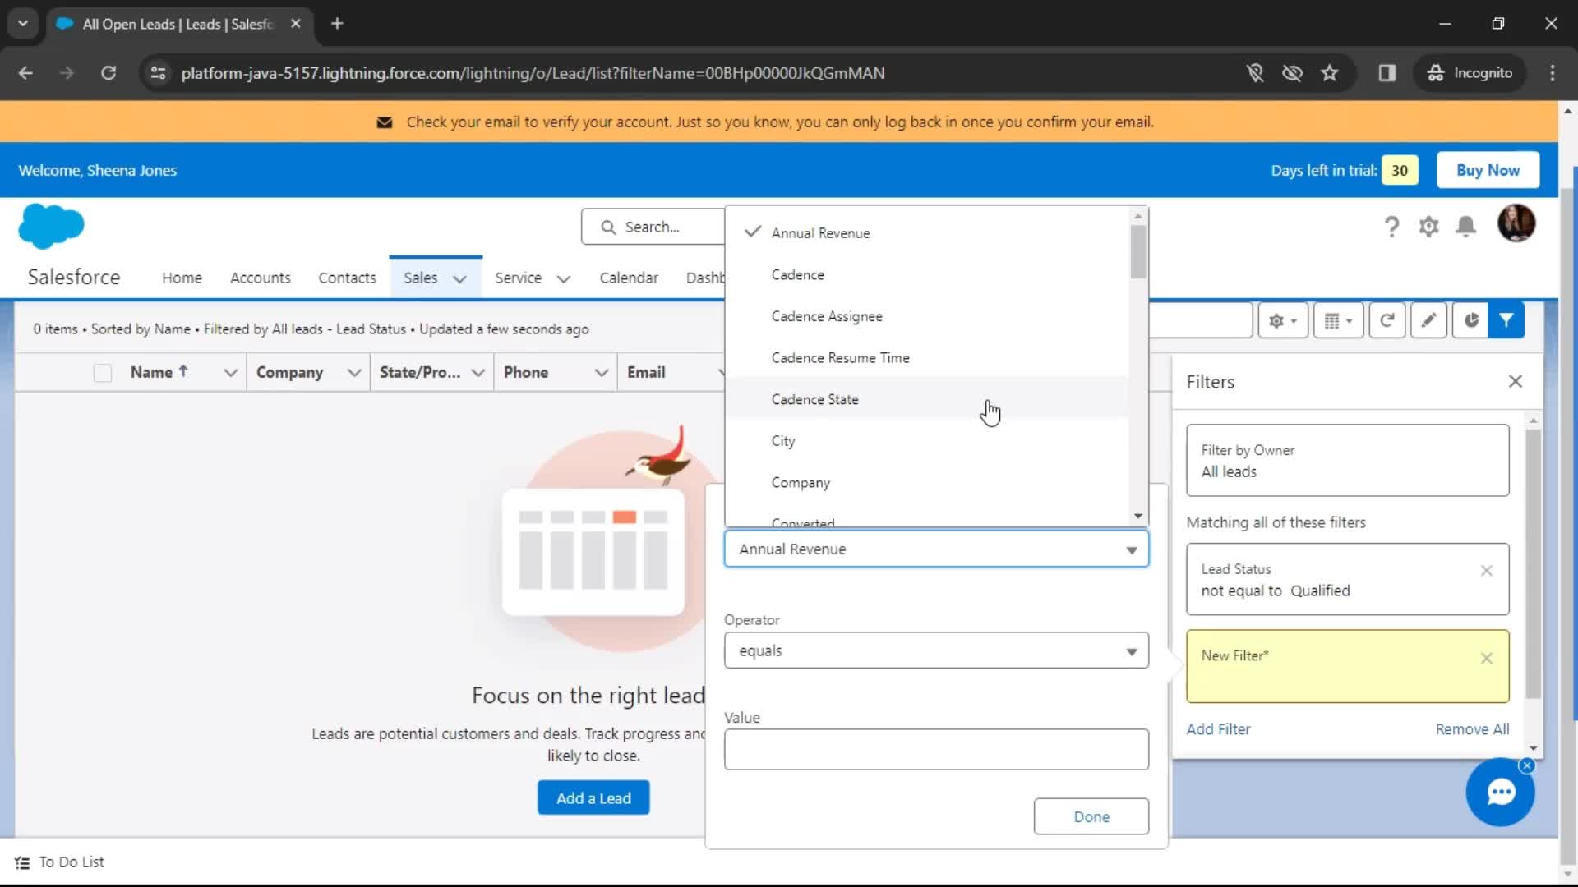The height and width of the screenshot is (887, 1578).
Task: Go to the Home tab
Action: coord(182,278)
